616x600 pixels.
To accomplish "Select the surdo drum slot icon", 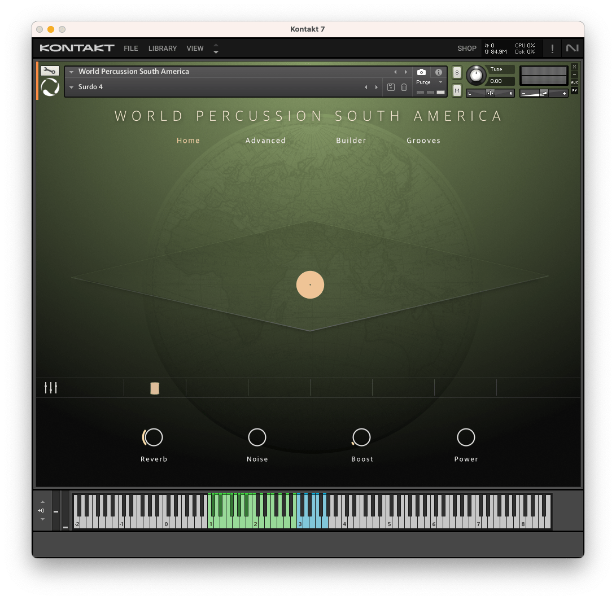I will [x=155, y=388].
